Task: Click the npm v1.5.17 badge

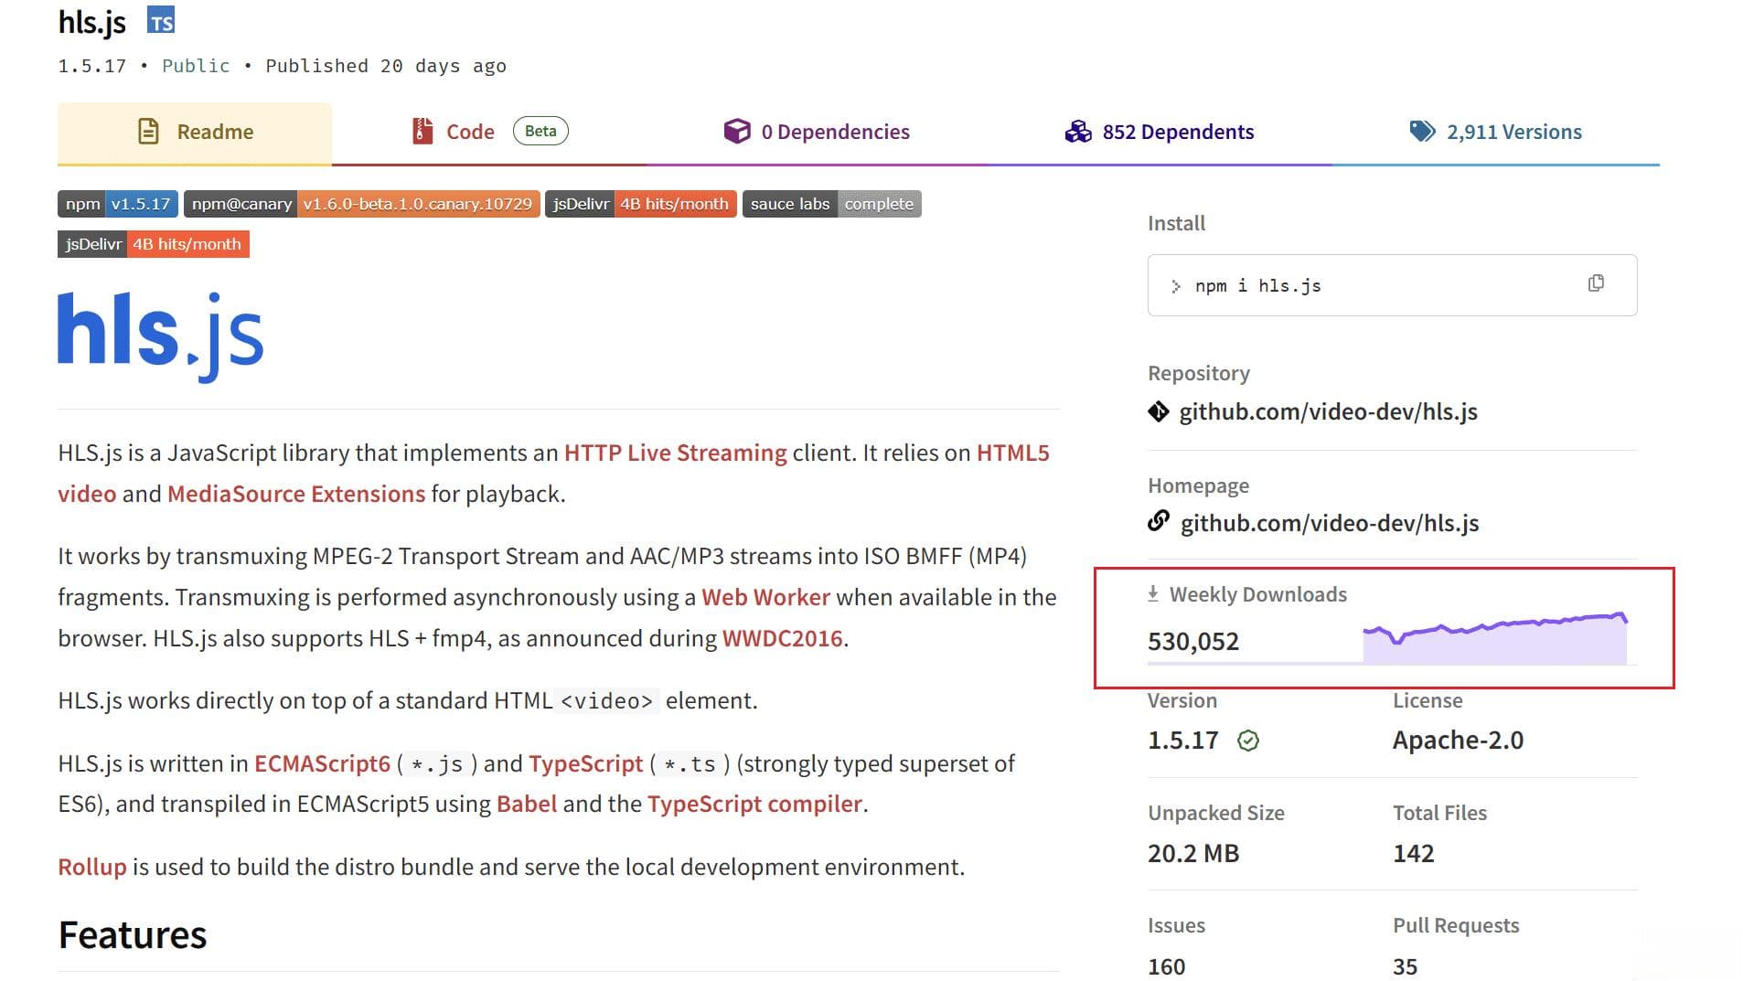Action: click(118, 204)
